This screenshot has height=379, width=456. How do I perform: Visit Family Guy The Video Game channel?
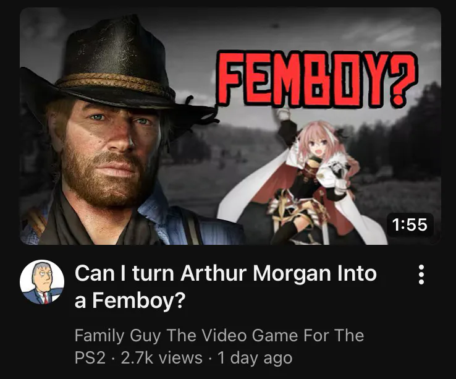pyautogui.click(x=219, y=346)
